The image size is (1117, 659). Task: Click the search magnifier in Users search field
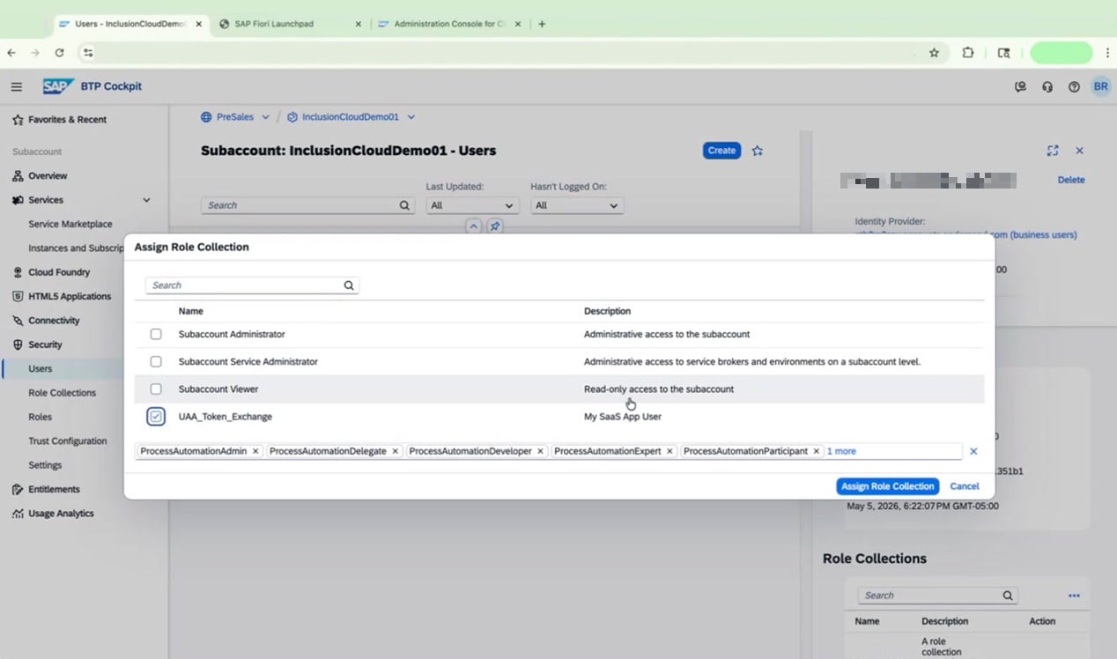tap(404, 205)
